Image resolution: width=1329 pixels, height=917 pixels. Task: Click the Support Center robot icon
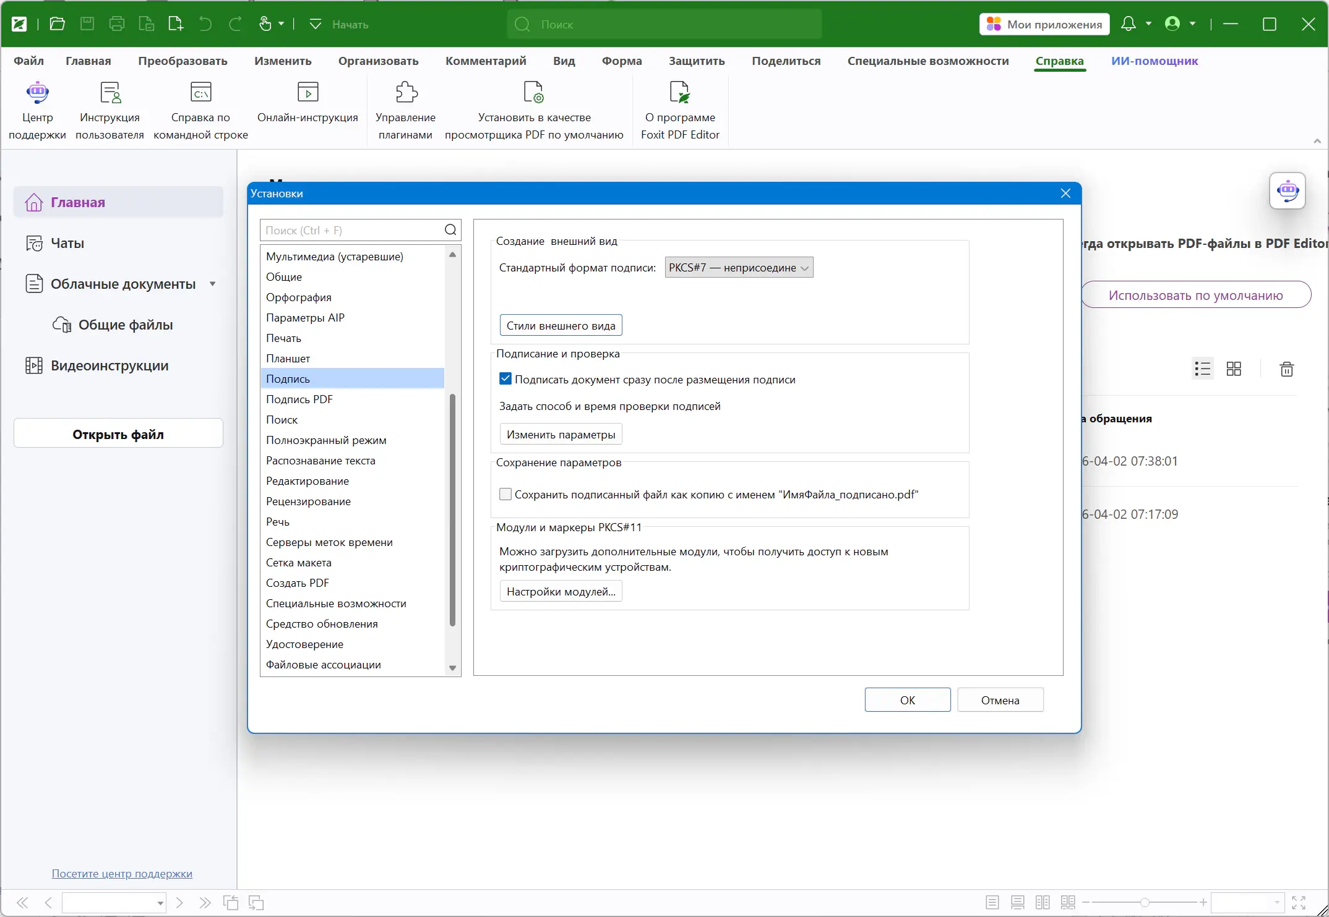(37, 93)
